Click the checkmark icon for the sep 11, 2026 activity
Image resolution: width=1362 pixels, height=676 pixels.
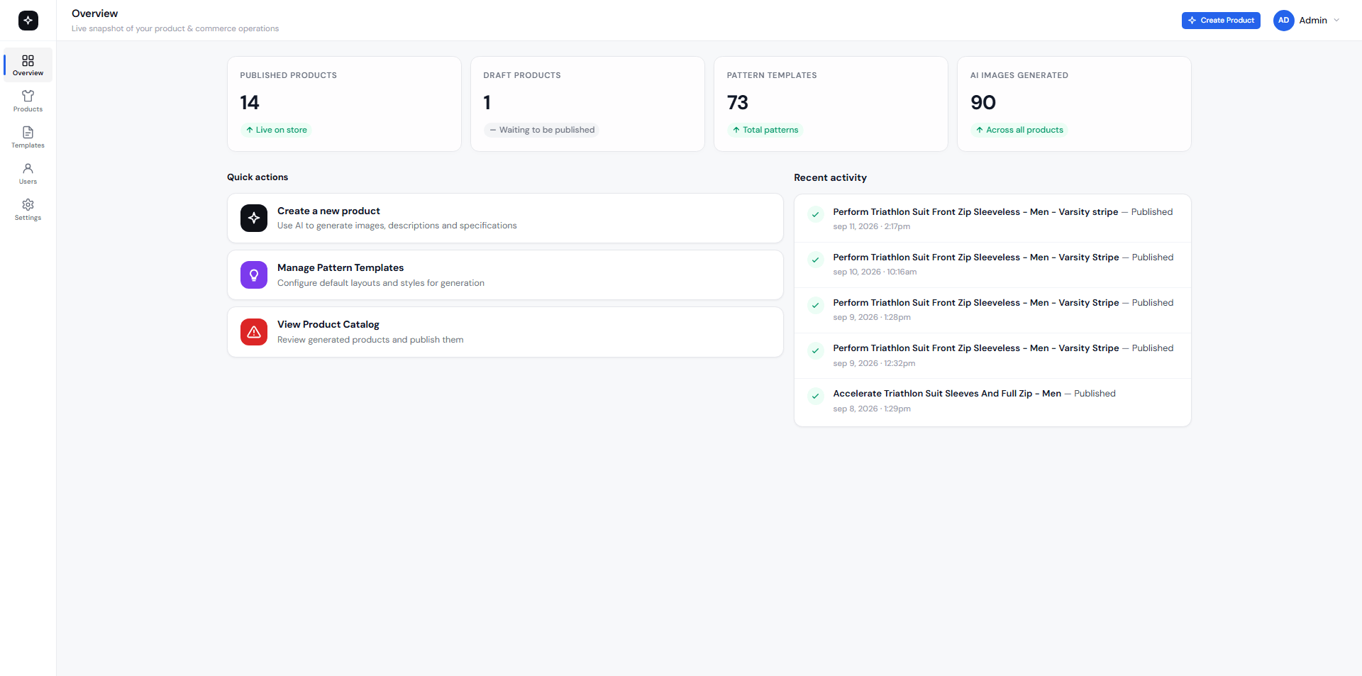click(x=816, y=214)
